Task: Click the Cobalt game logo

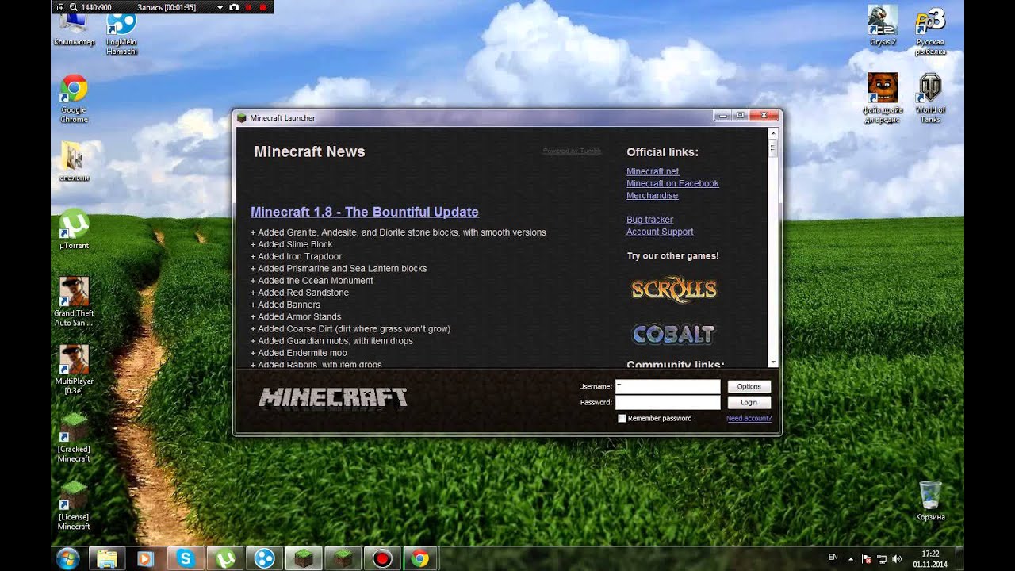Action: [673, 334]
